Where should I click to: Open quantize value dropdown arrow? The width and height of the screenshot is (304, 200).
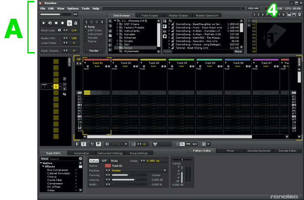(x=126, y=144)
